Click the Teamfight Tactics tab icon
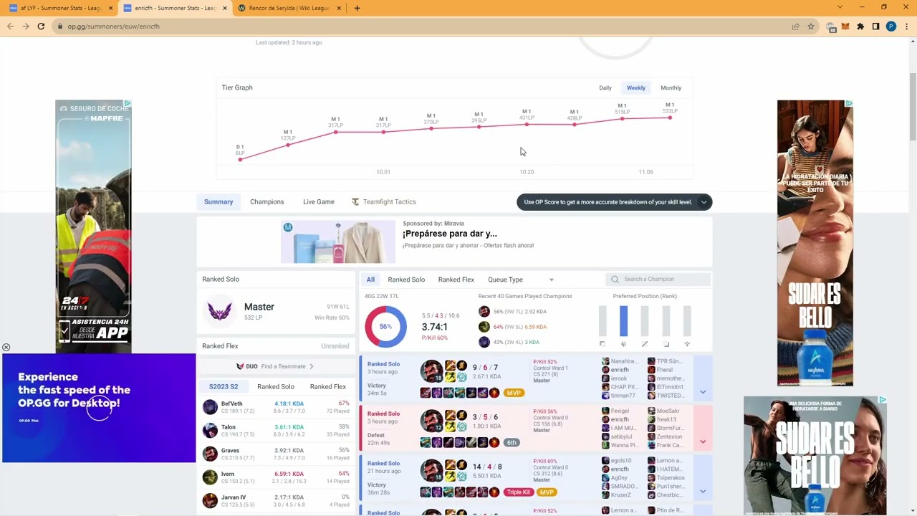 click(x=355, y=202)
